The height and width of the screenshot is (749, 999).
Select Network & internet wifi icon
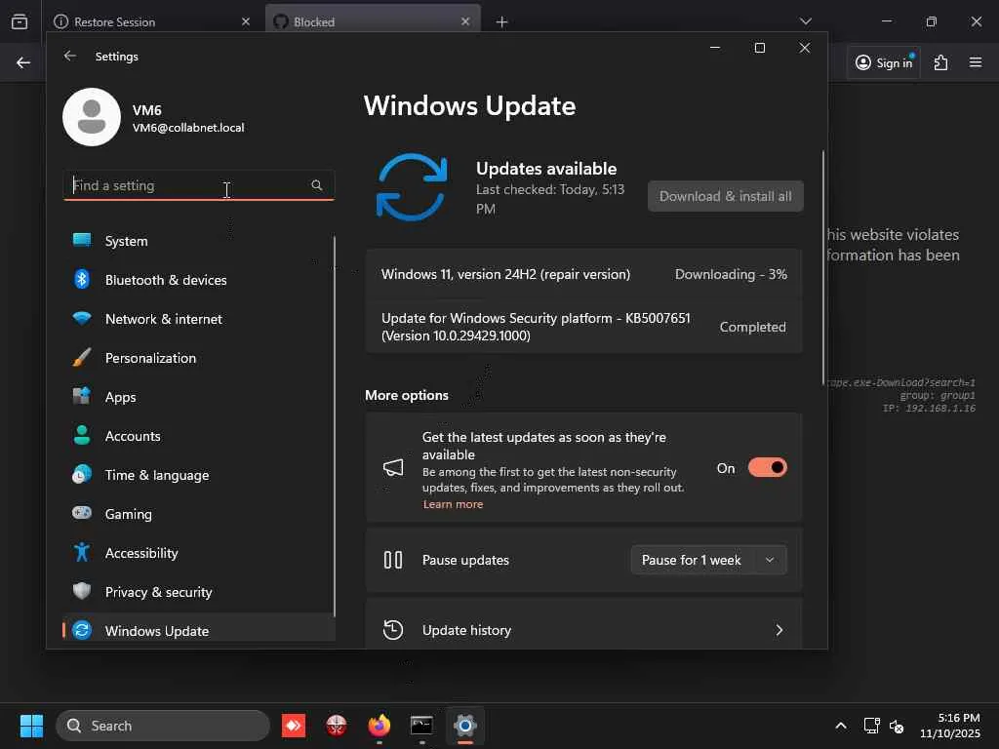coord(82,318)
